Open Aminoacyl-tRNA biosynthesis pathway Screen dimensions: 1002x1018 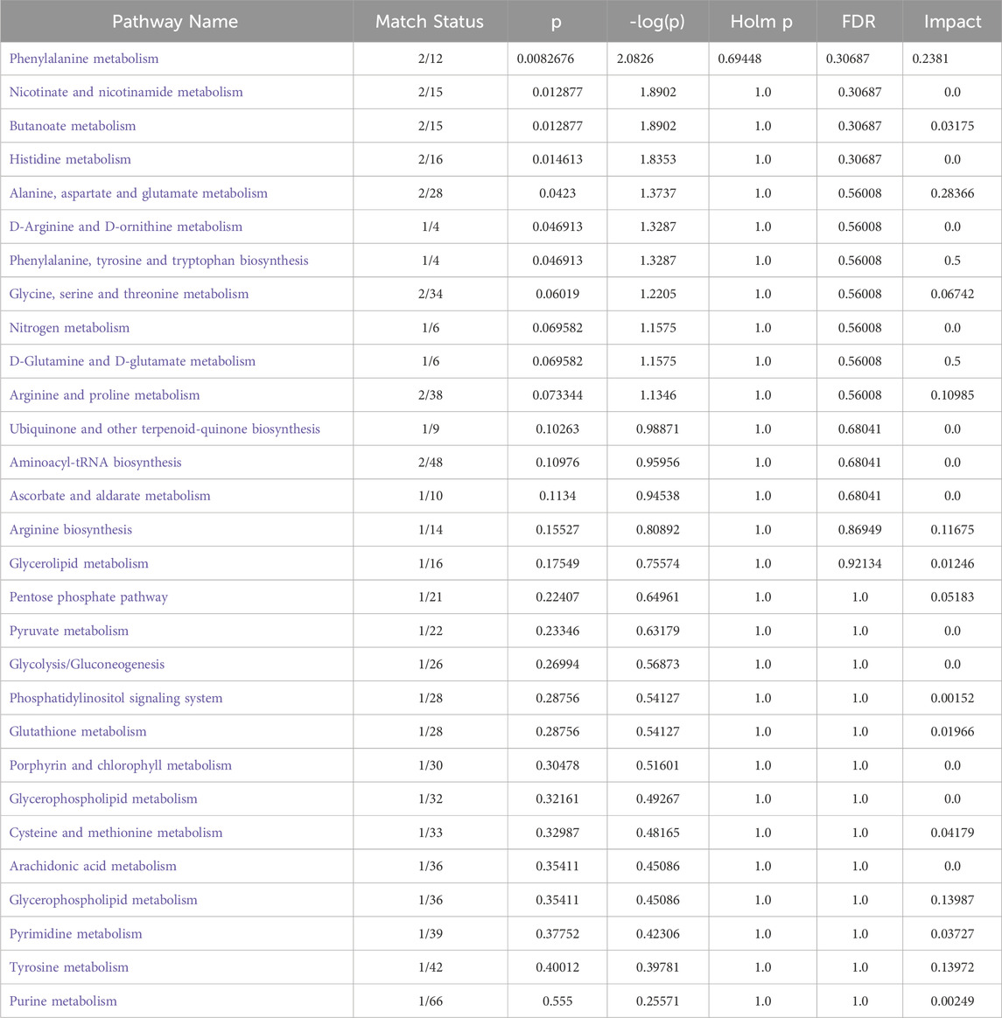[x=95, y=463]
